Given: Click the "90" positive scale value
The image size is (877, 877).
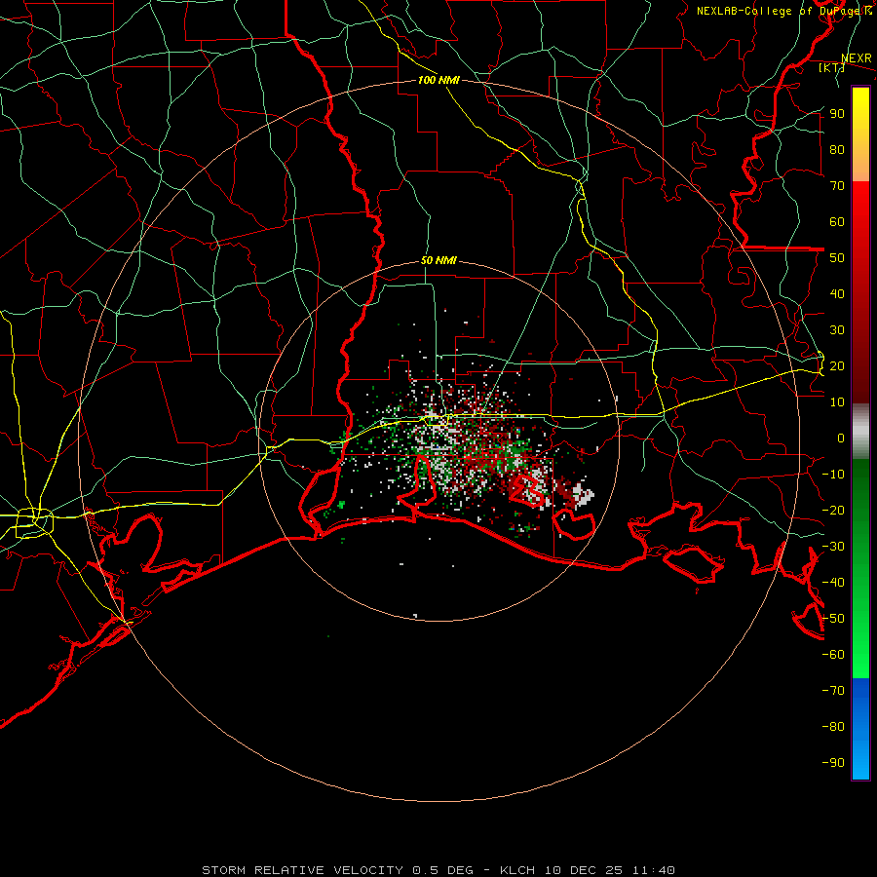Looking at the screenshot, I should (x=837, y=114).
